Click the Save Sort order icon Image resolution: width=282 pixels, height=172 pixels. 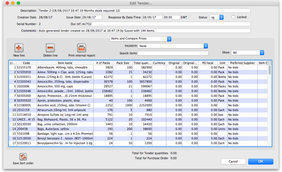(x=23, y=157)
